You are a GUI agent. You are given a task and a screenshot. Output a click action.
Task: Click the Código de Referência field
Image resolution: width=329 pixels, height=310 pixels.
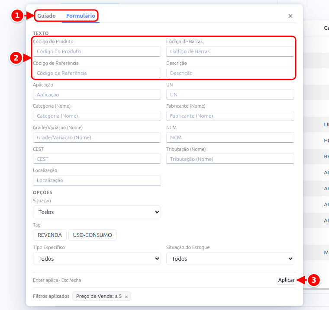tap(97, 73)
